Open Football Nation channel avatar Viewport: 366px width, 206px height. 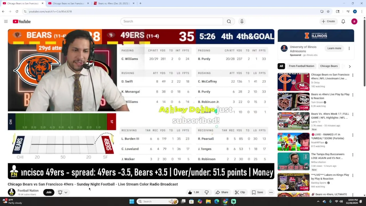pyautogui.click(x=12, y=192)
